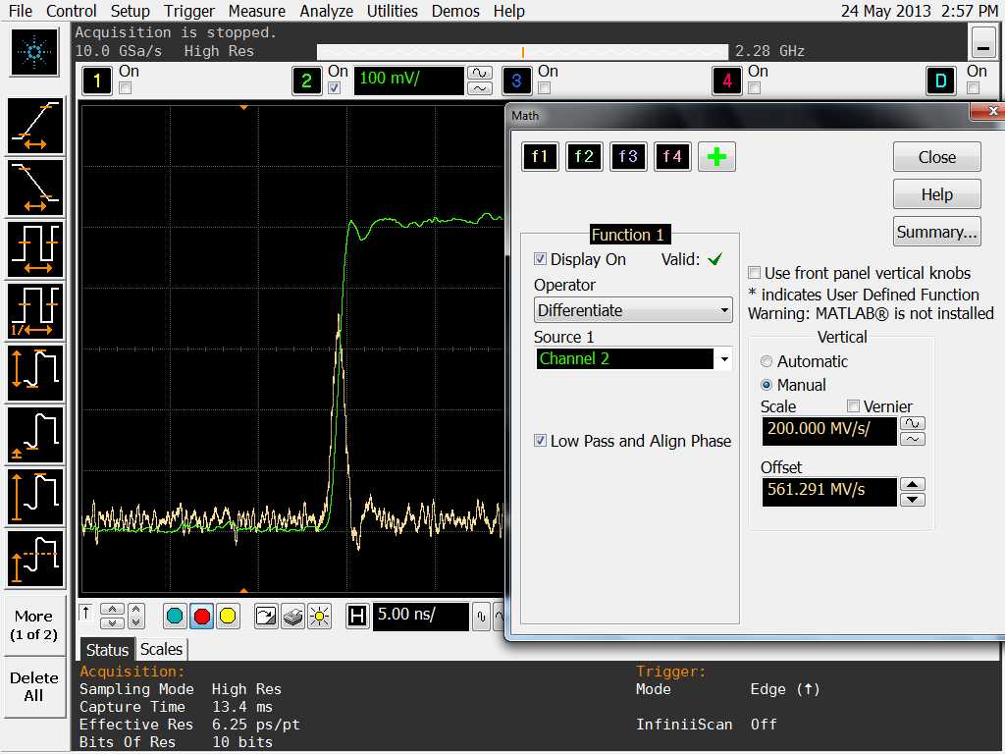
Task: Step the Offset value down
Action: pos(913,500)
